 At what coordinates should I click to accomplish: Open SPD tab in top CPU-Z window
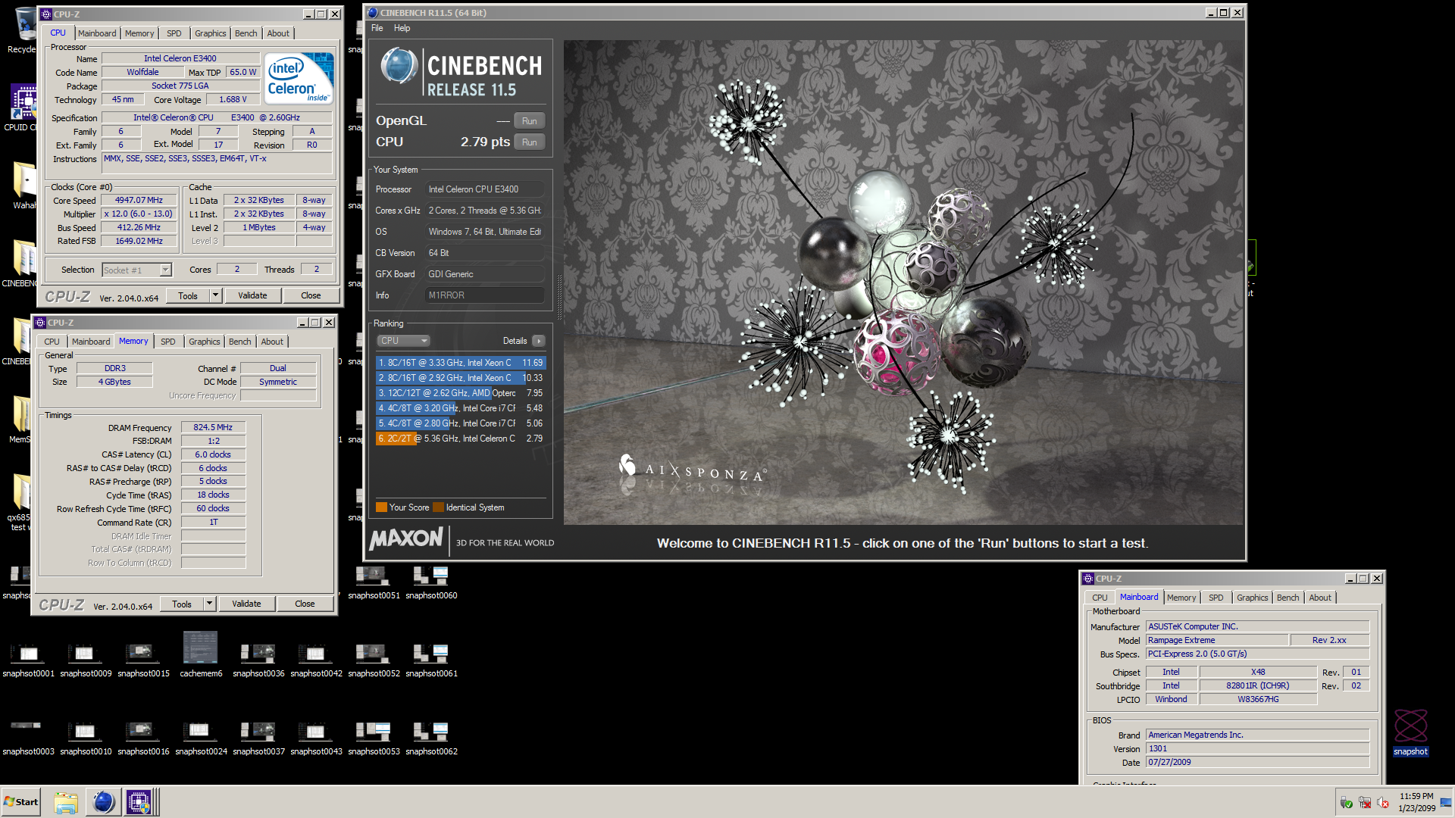174,33
